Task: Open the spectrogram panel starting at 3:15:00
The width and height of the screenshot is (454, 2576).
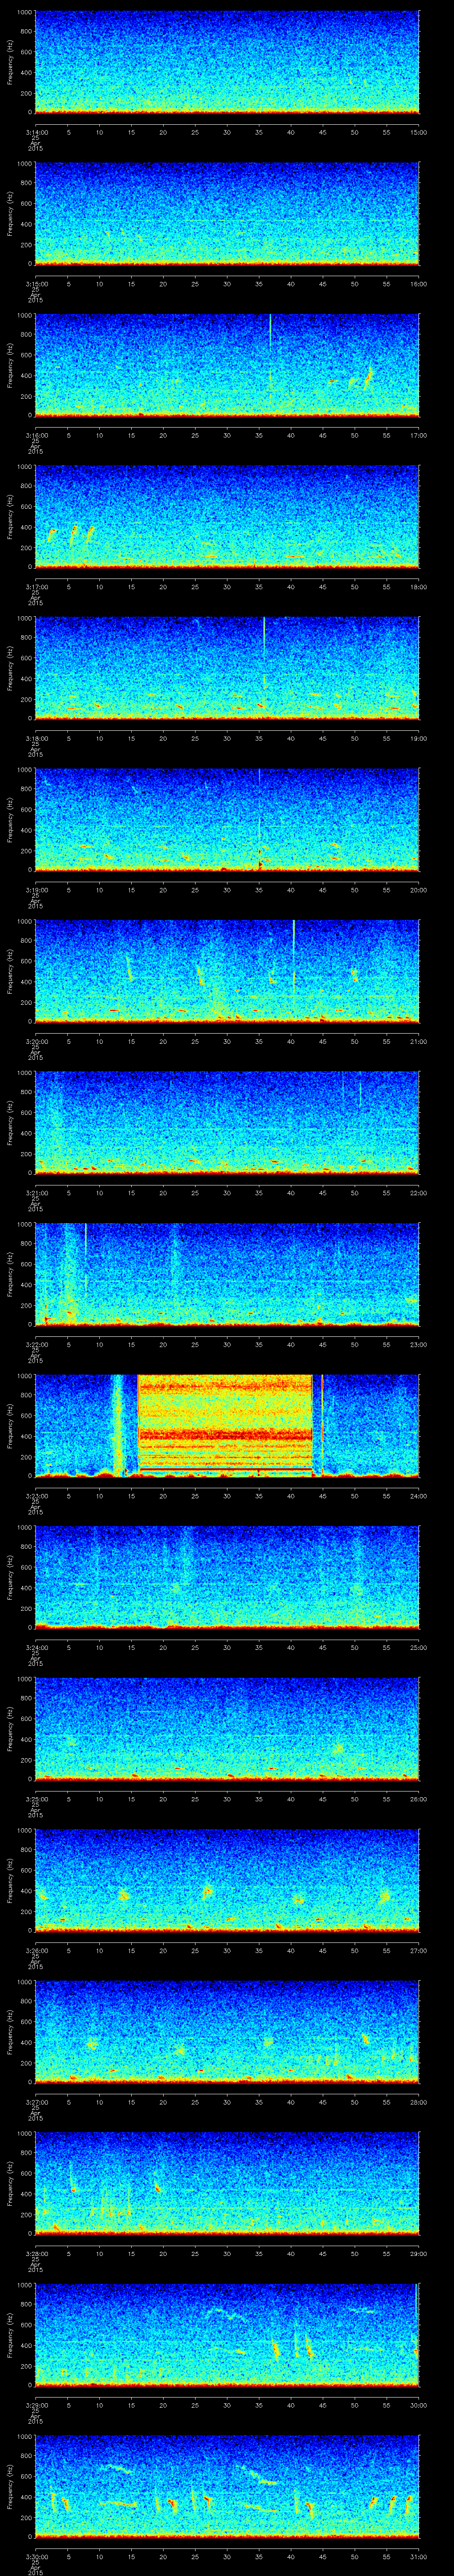Action: (227, 215)
